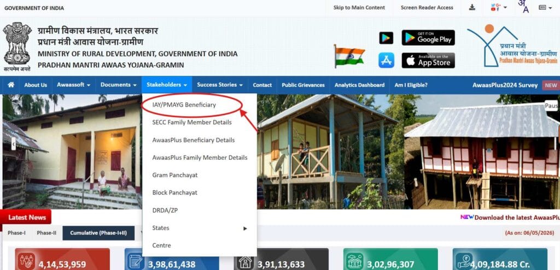The image size is (560, 270).
Task: Click Skip to Main Content link
Action: [359, 8]
